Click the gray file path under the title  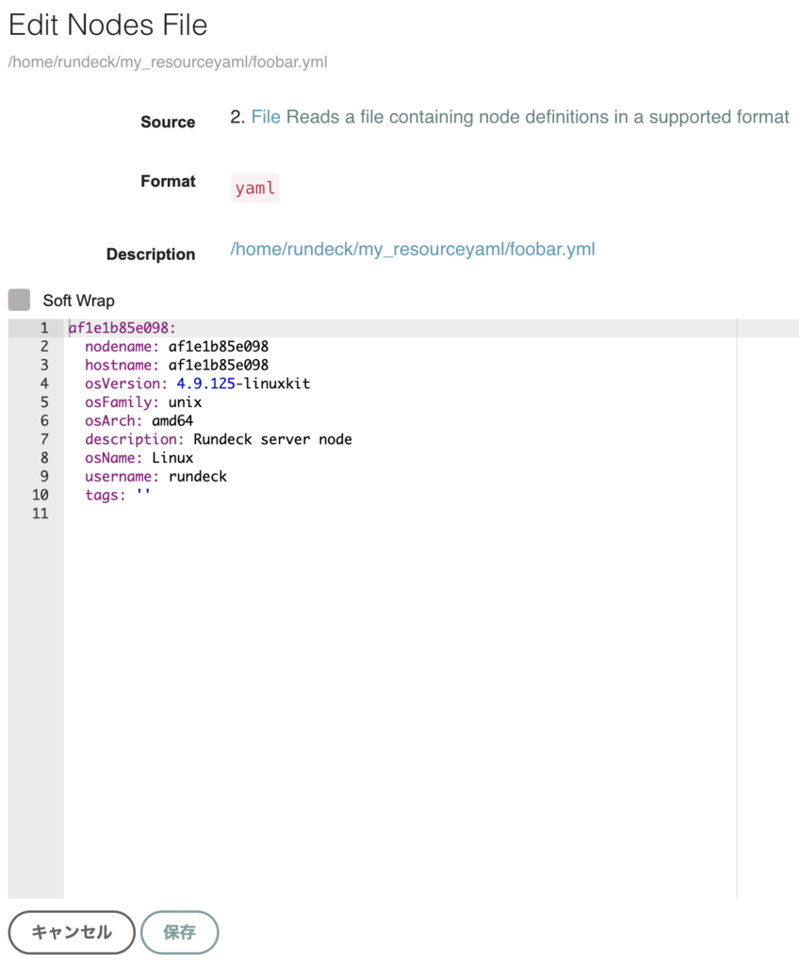[168, 62]
